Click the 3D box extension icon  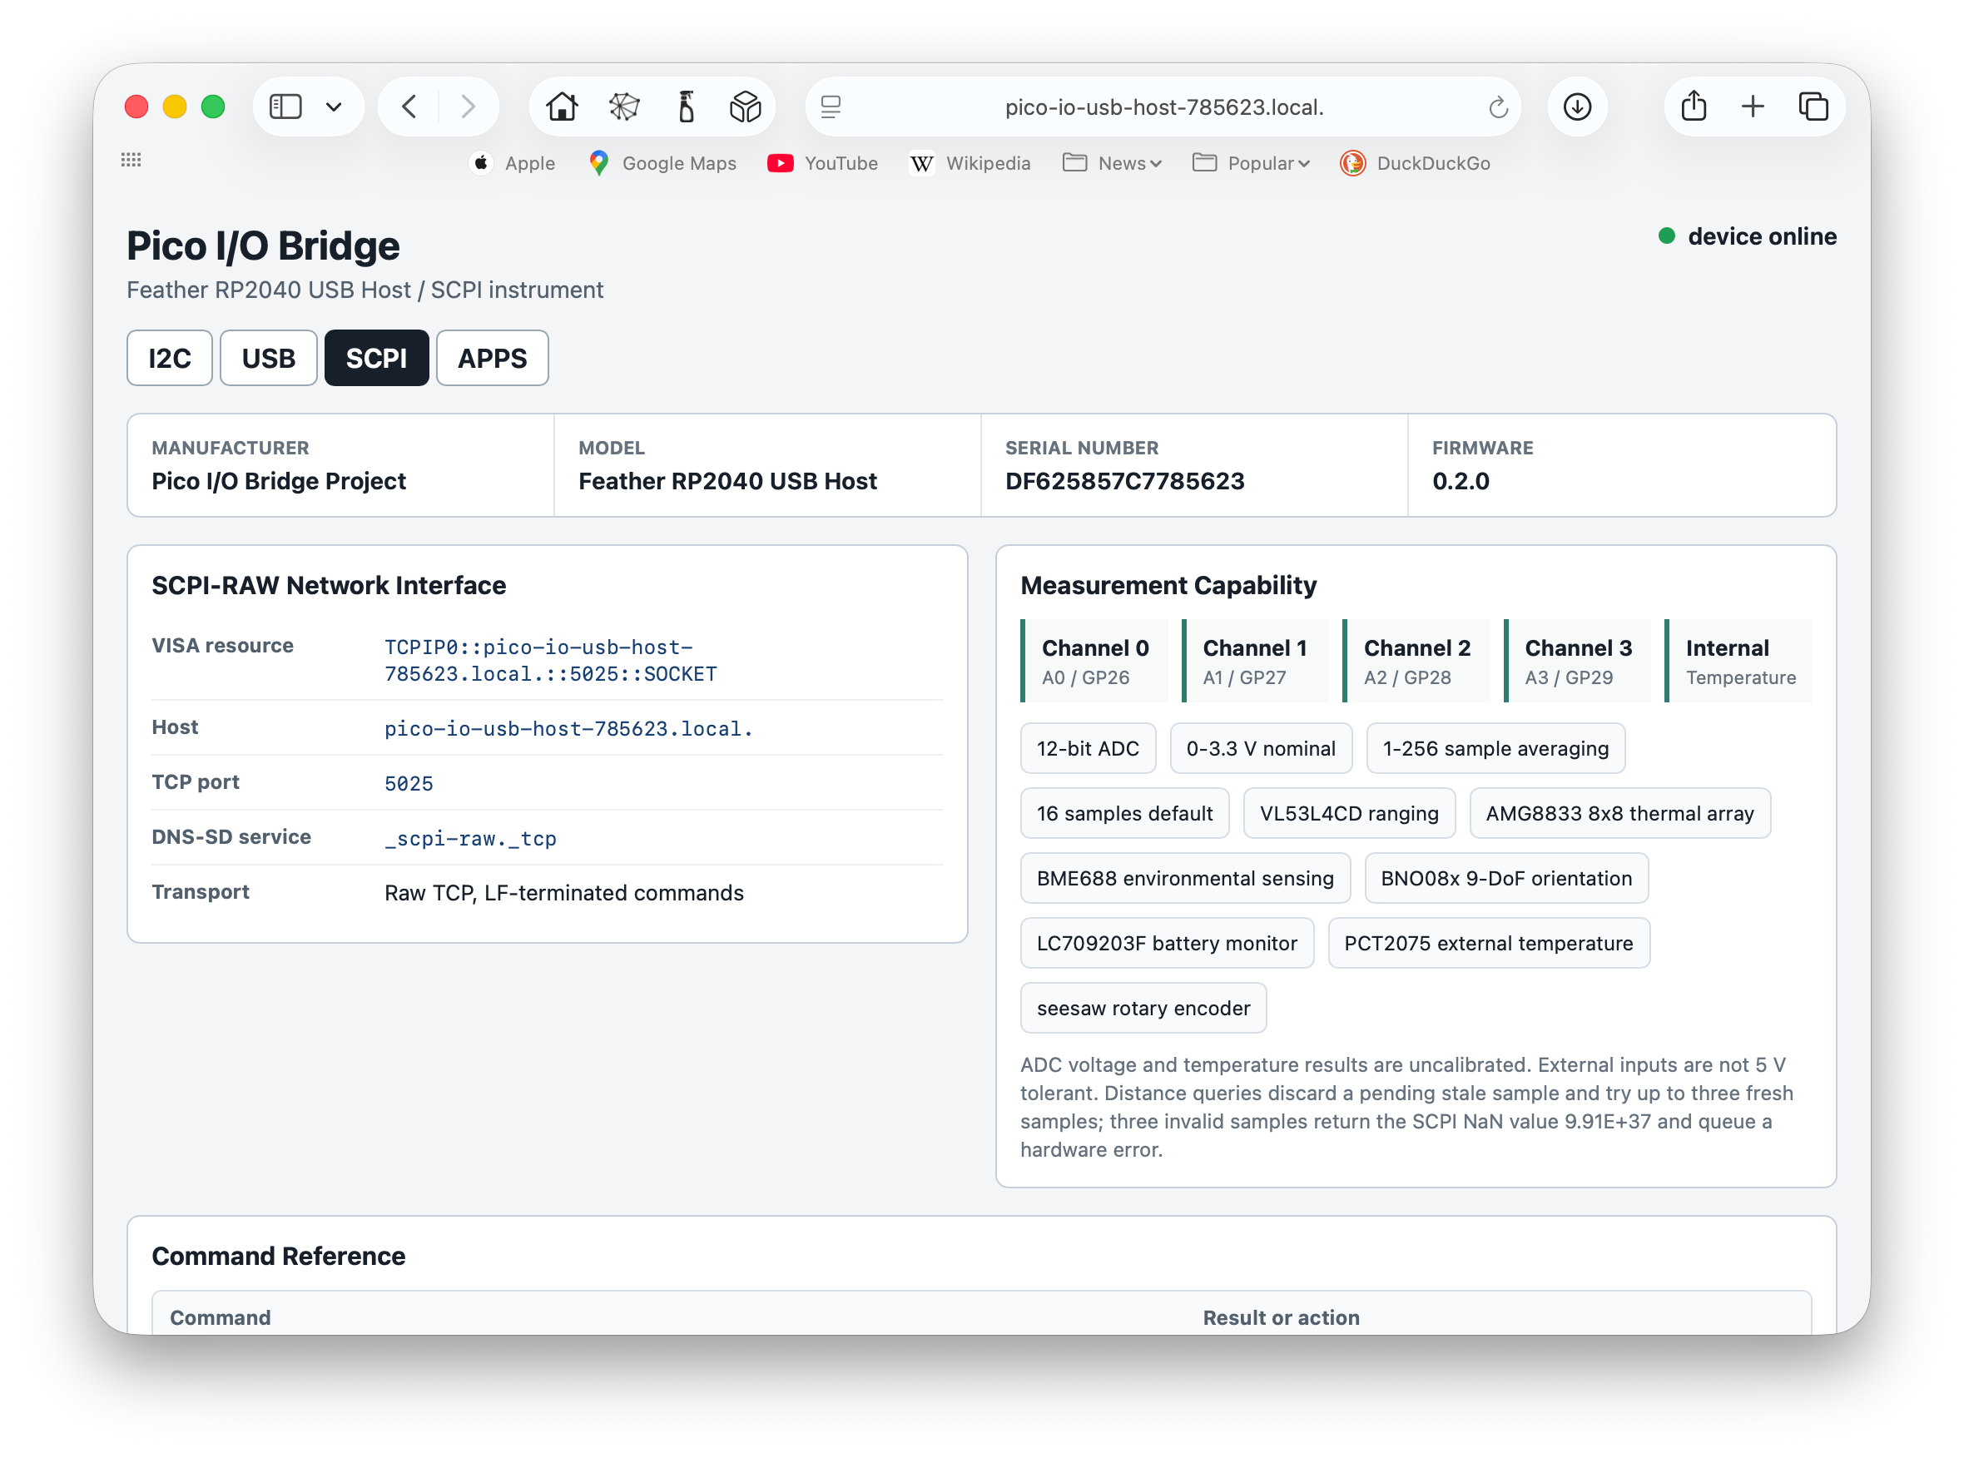pos(745,107)
